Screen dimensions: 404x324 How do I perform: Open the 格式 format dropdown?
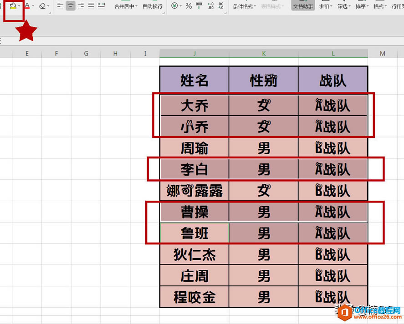[380, 6]
